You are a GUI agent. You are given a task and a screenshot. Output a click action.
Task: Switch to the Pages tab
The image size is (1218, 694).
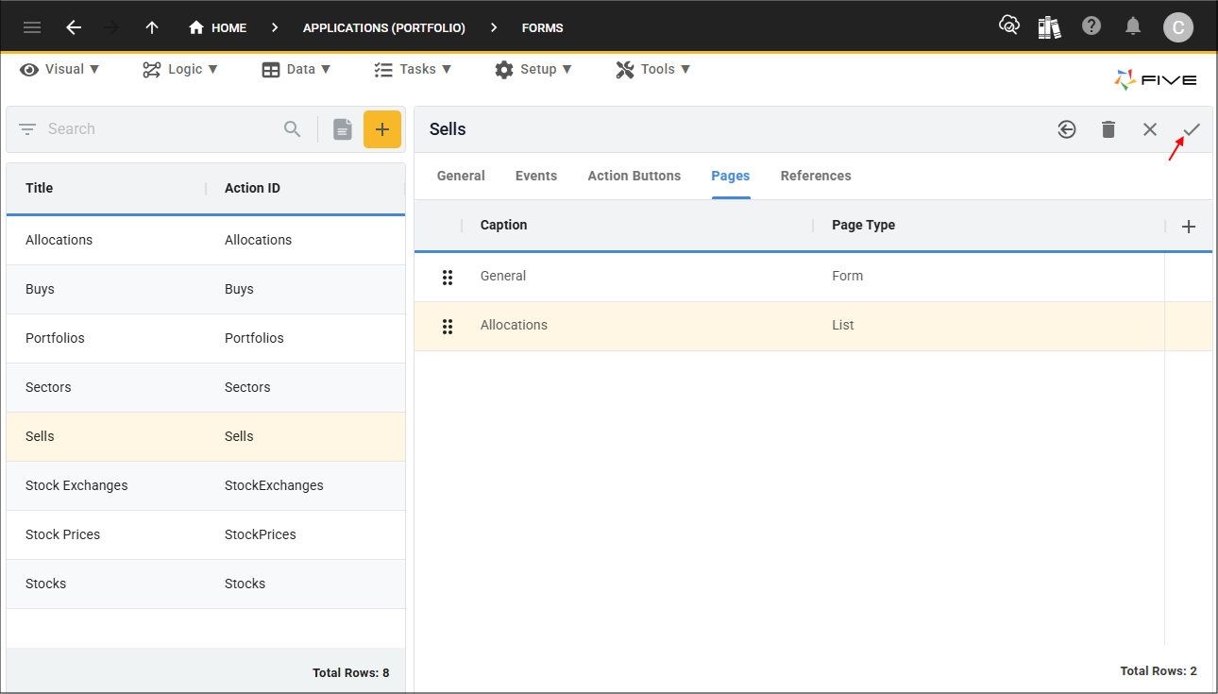coord(731,176)
